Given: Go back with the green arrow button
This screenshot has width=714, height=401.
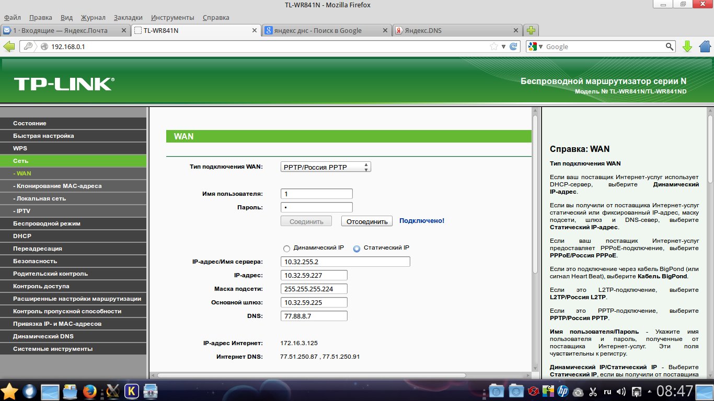Looking at the screenshot, I should (9, 46).
